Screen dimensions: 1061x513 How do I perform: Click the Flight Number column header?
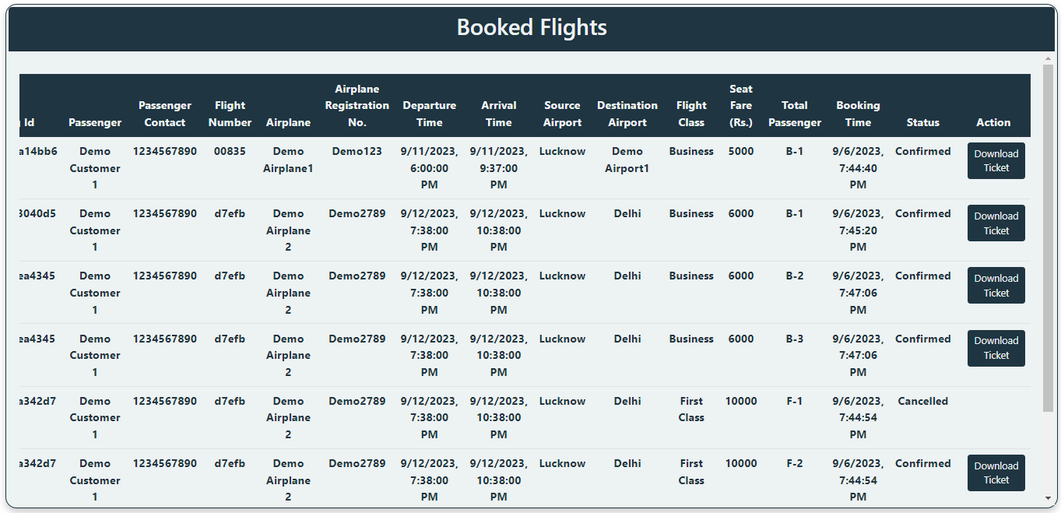(230, 114)
